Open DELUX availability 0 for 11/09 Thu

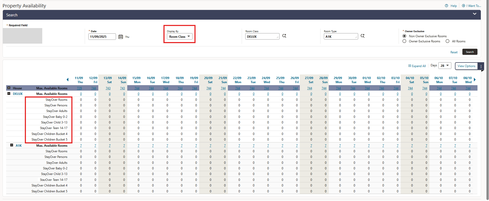click(x=81, y=94)
